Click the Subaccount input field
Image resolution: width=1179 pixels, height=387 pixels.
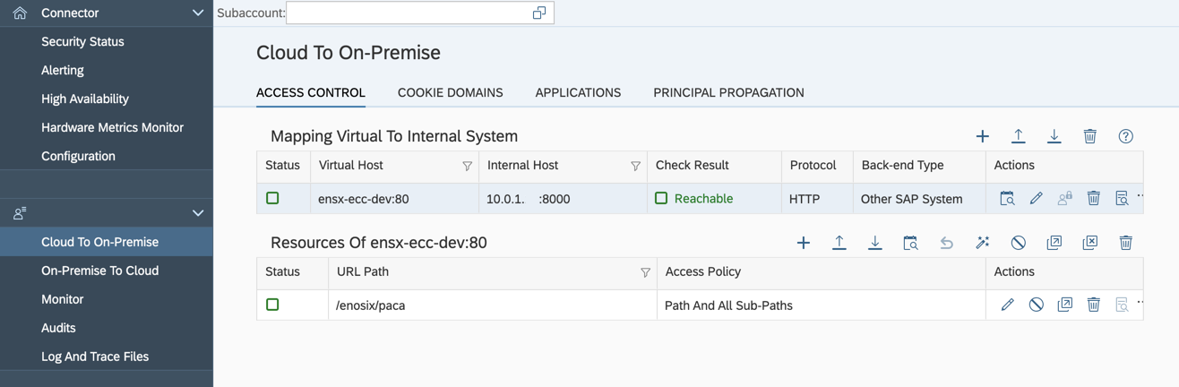(420, 13)
